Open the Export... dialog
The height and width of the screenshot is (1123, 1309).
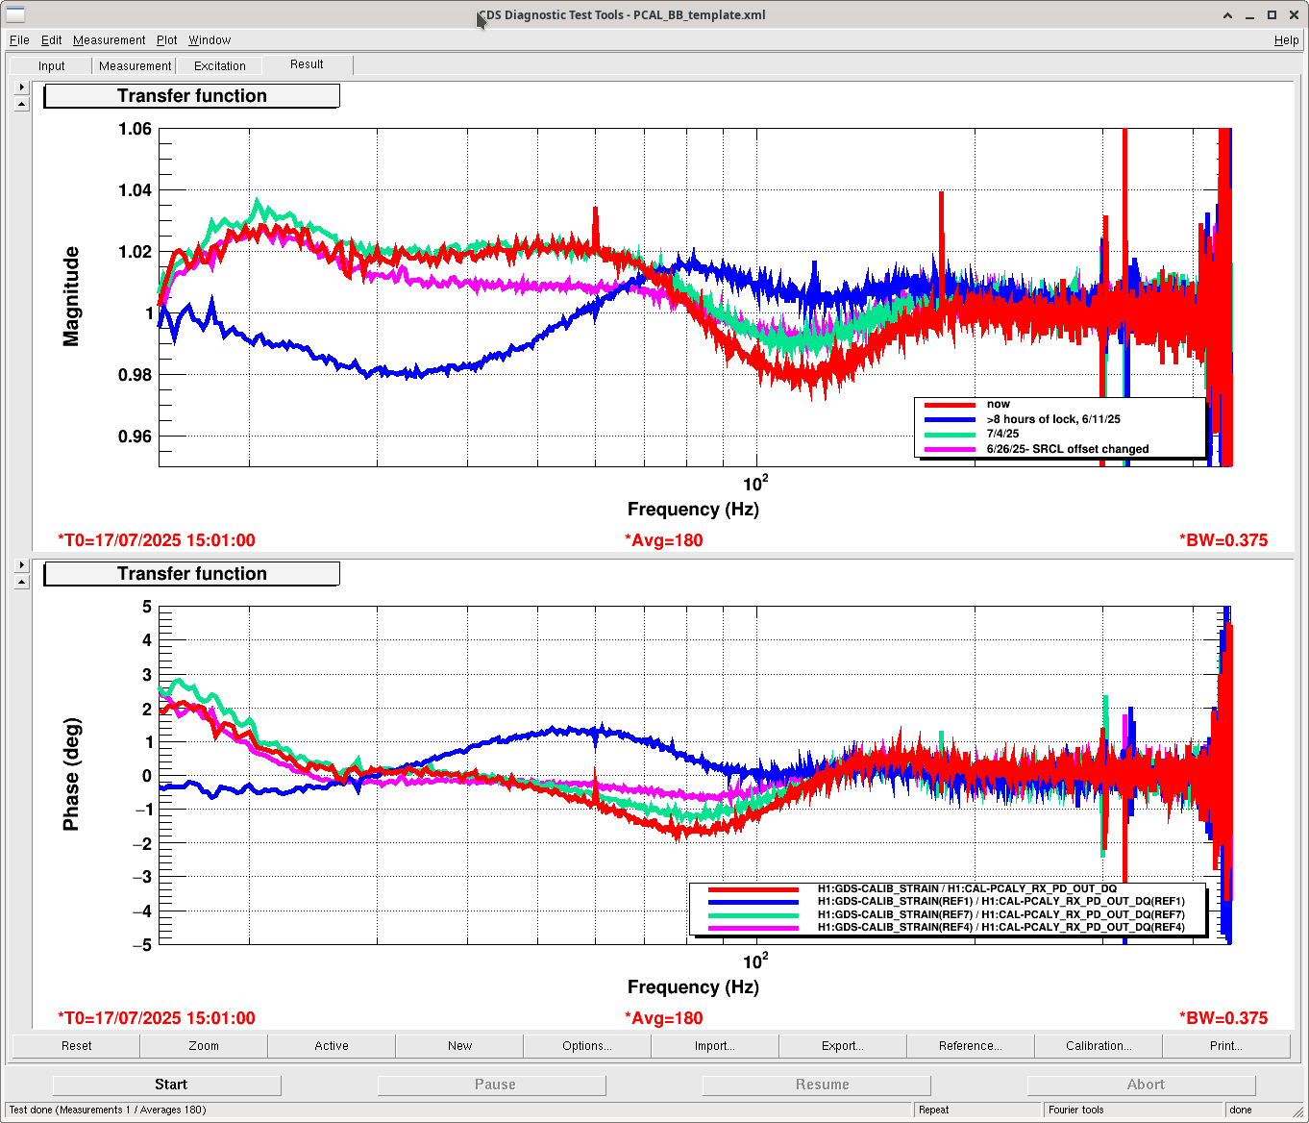[x=843, y=1046]
